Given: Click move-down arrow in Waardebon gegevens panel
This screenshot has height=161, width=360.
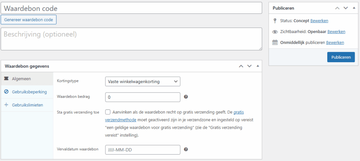Looking at the screenshot, I should (x=249, y=66).
